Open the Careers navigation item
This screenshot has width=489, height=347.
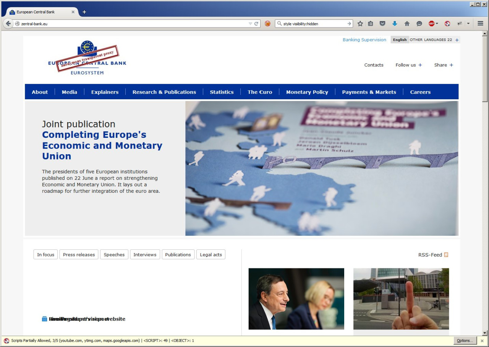click(420, 92)
